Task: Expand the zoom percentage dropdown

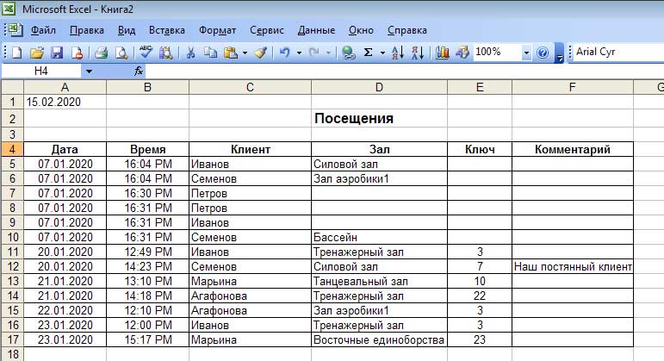Action: pyautogui.click(x=526, y=53)
